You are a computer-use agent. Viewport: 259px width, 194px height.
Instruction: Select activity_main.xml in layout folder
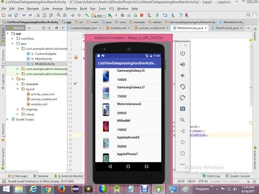(x=43, y=94)
